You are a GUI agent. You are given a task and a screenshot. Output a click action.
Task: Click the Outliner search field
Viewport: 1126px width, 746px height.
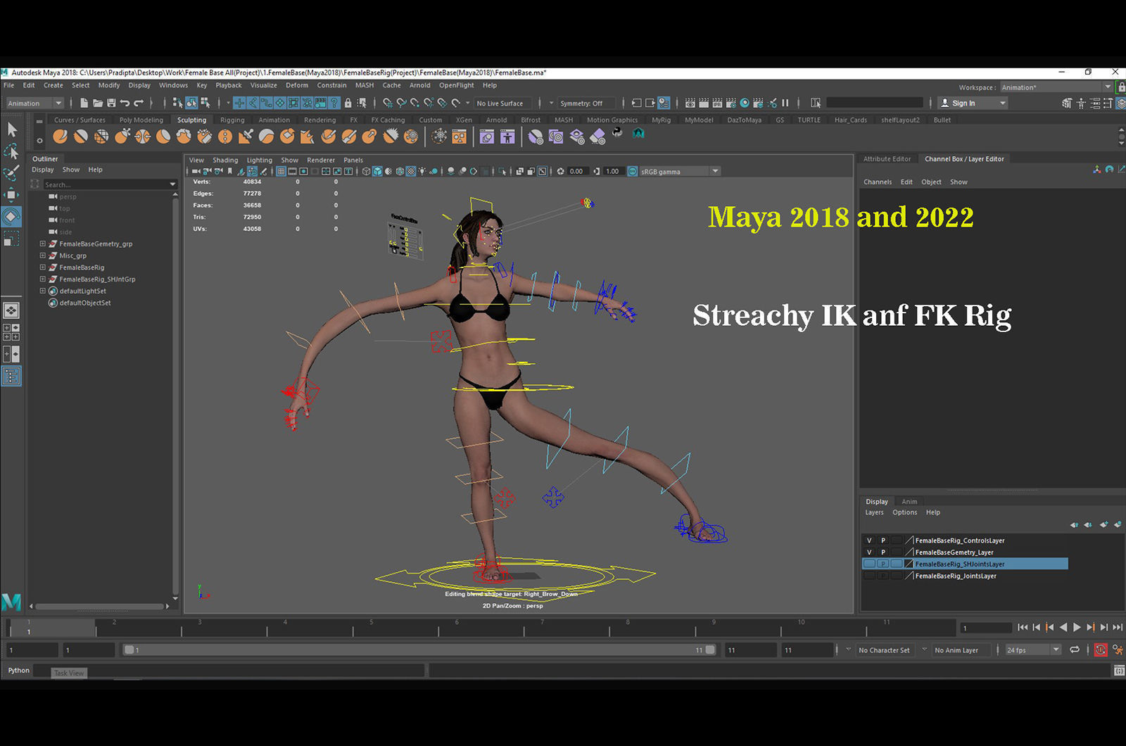coord(109,184)
